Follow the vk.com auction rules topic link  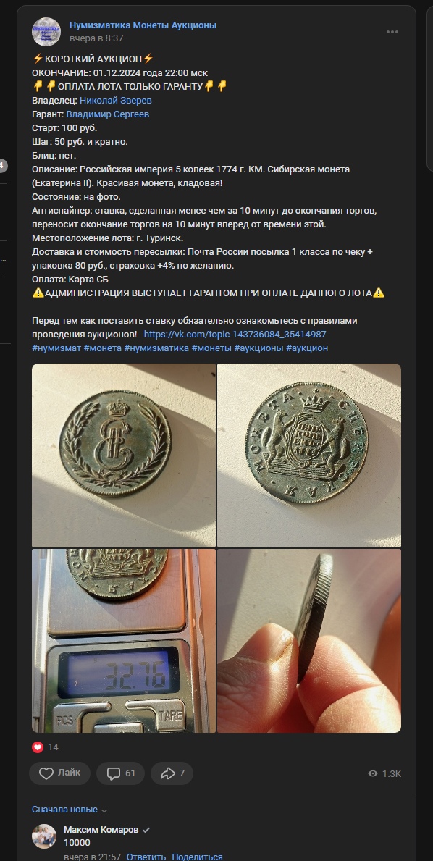[235, 334]
